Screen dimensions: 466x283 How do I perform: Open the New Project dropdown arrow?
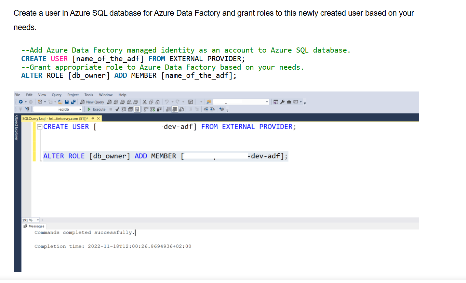[45, 102]
